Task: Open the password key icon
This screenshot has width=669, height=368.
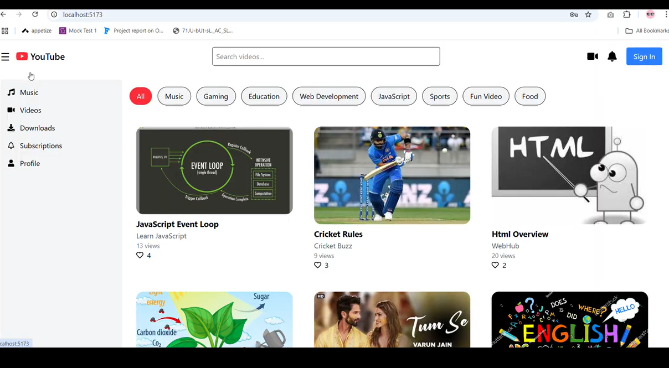Action: tap(574, 15)
